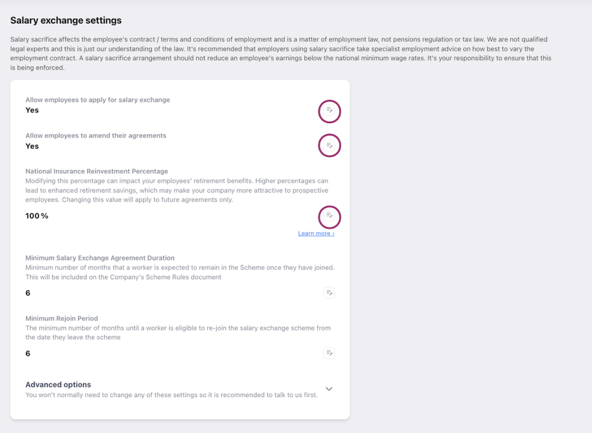Click the 6 value under Minimum Rejoin Period
592x433 pixels.
tap(28, 354)
